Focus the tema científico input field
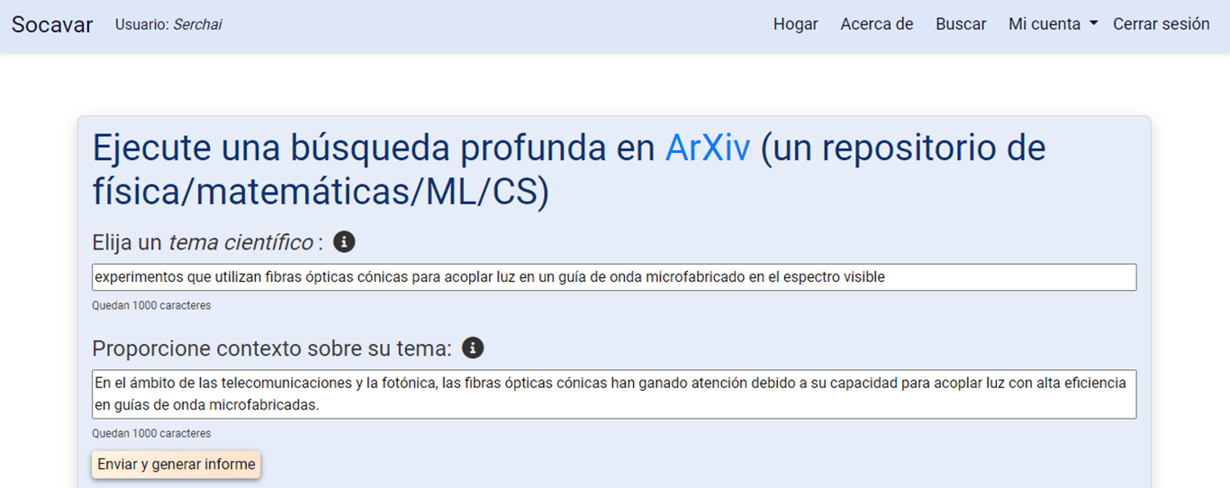 [614, 277]
